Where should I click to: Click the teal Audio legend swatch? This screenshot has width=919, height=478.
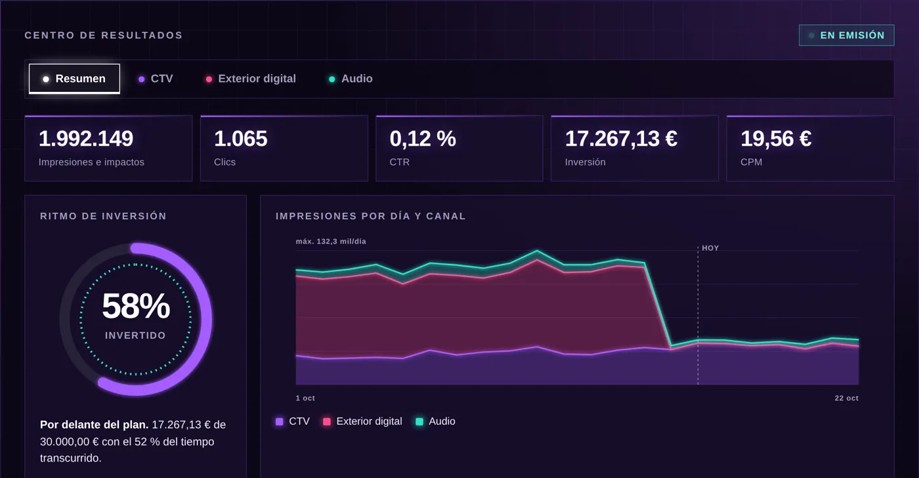click(419, 422)
